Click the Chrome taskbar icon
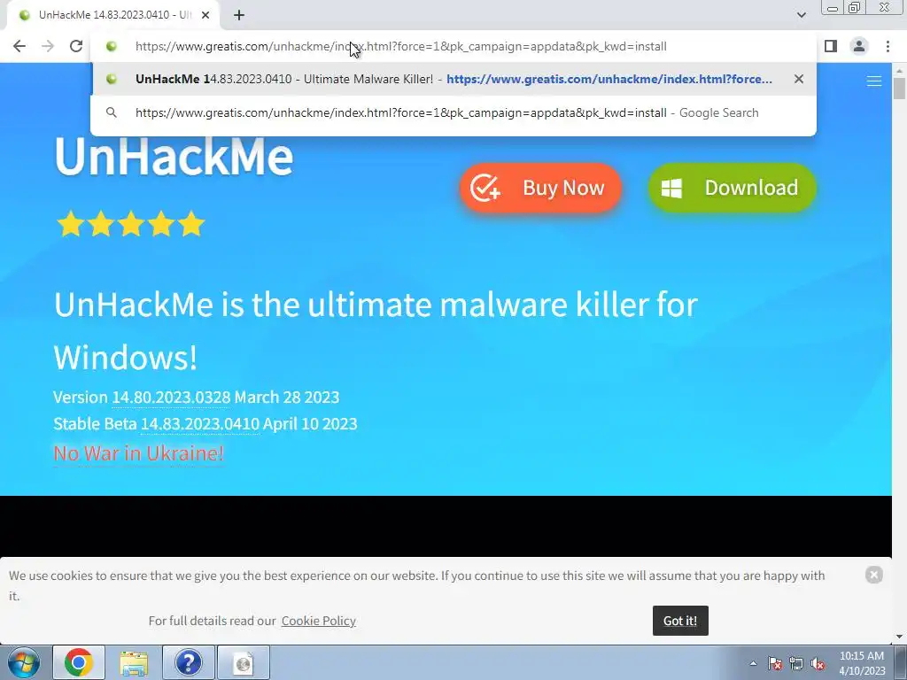Viewport: 907px width, 680px height. (x=79, y=662)
